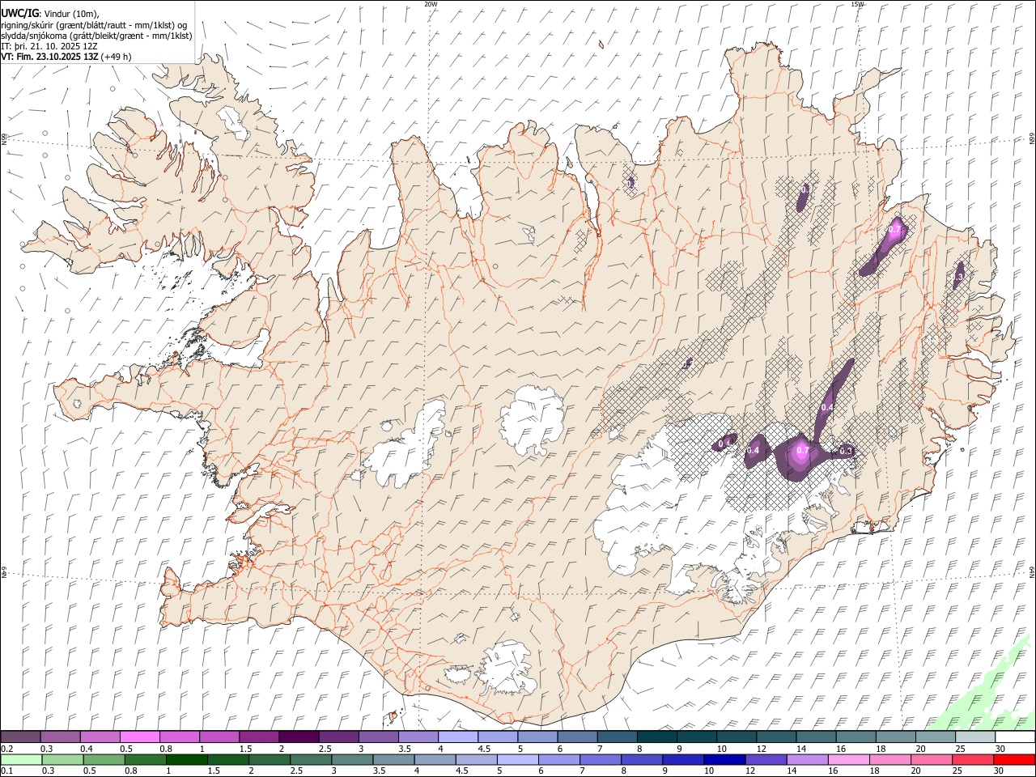Pick the pale green 0.1 swatch in lower legend
The height and width of the screenshot is (777, 1036).
[x=20, y=760]
